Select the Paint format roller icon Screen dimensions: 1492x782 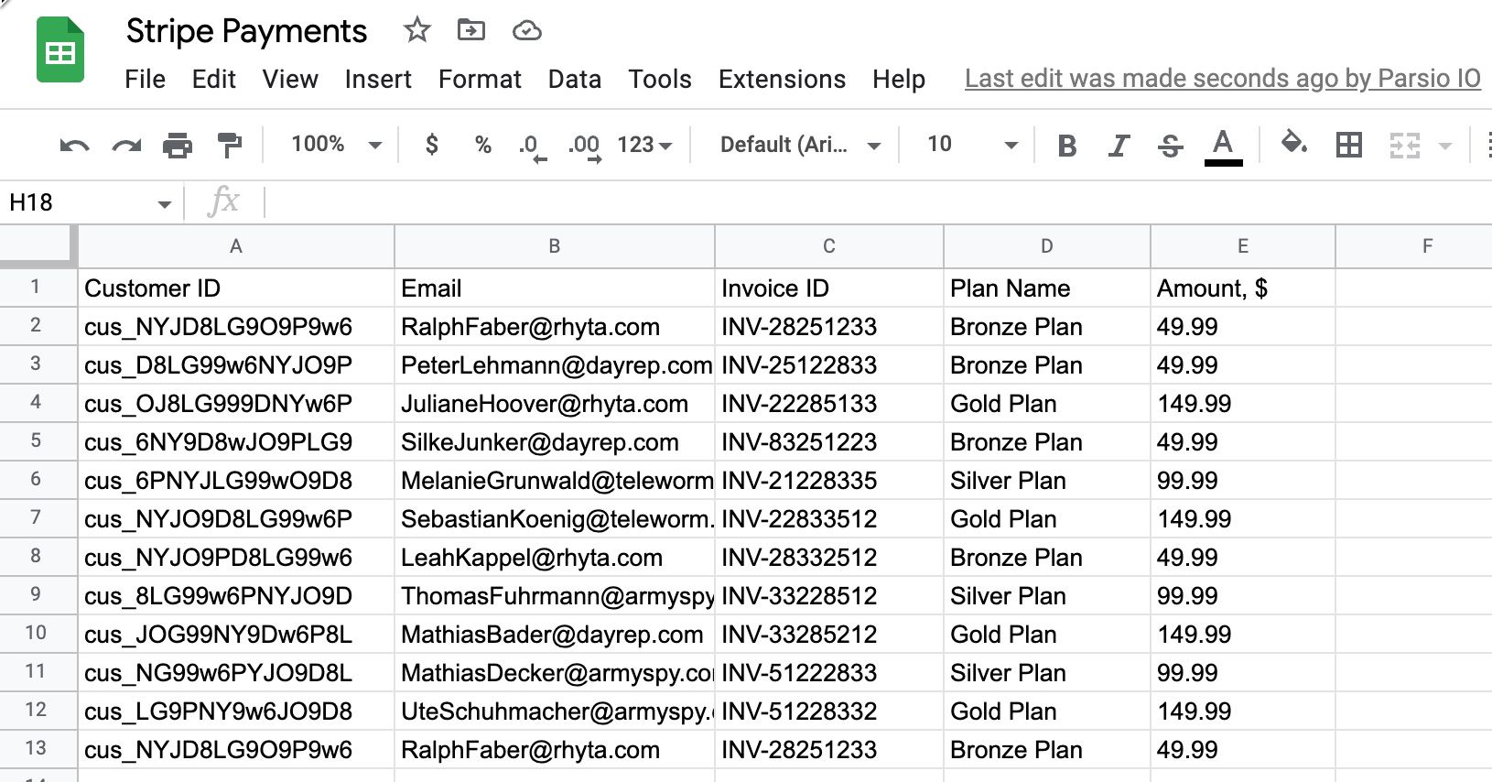(229, 146)
